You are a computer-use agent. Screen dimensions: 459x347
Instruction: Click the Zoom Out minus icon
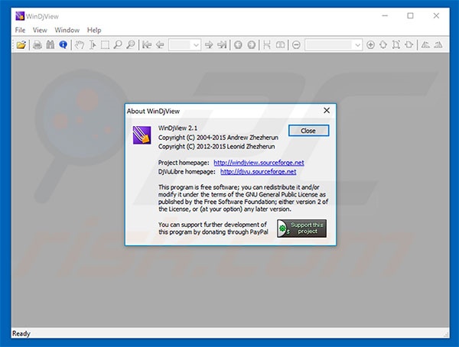point(296,45)
